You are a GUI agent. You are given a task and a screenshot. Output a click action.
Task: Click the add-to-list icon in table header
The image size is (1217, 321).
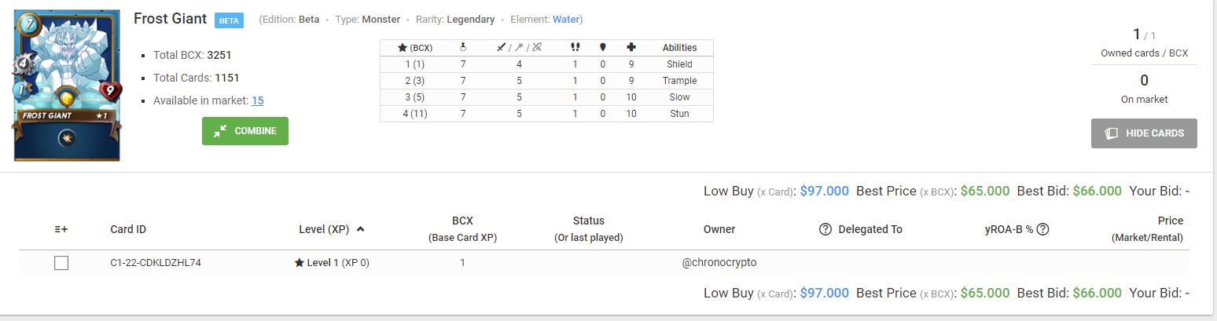coord(61,229)
